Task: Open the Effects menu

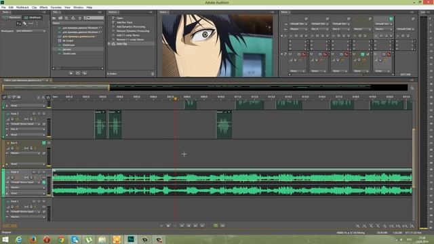Action: (x=43, y=7)
